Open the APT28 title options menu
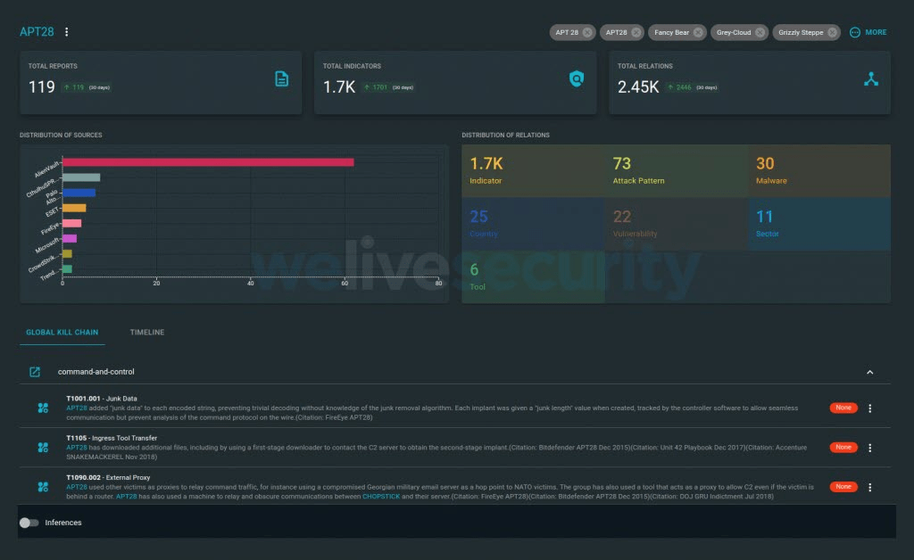The image size is (914, 560). (67, 32)
